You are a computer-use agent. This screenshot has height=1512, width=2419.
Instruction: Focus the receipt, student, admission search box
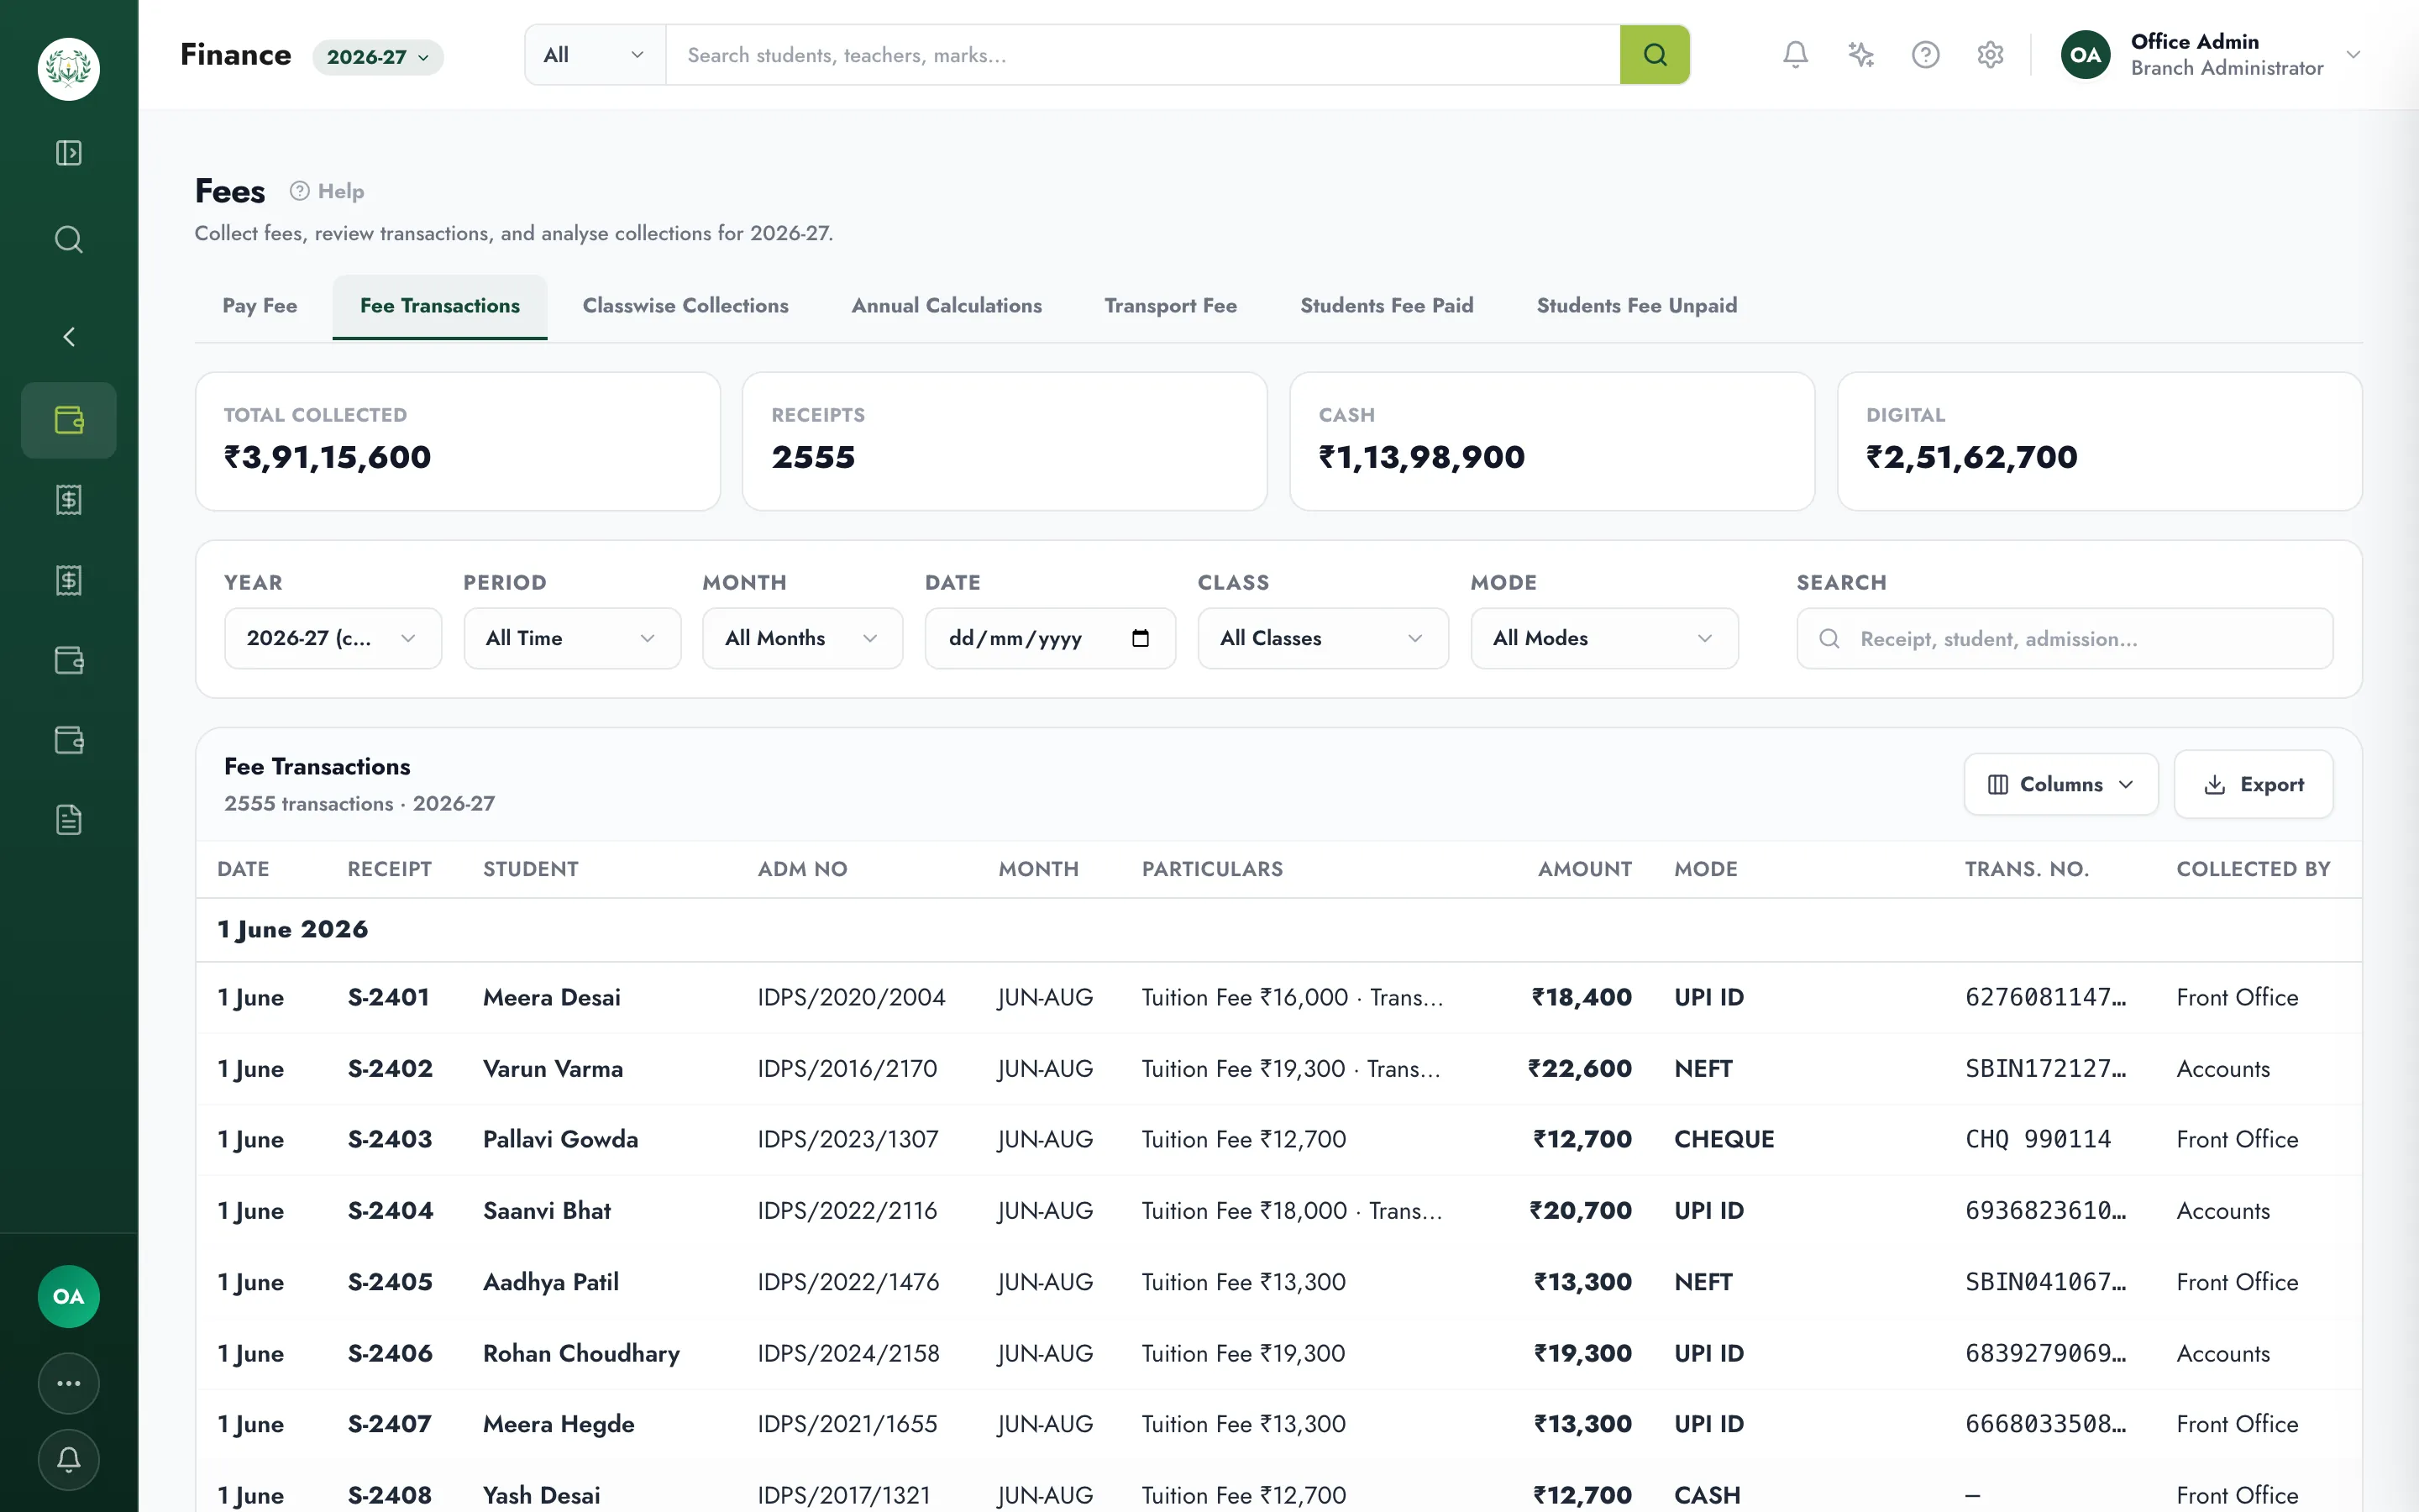point(2065,639)
